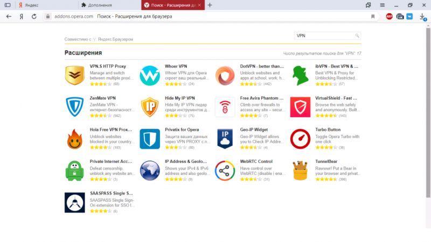Open the VPN.S HTTP Proxy shield icon
431x242 pixels.
click(75, 75)
